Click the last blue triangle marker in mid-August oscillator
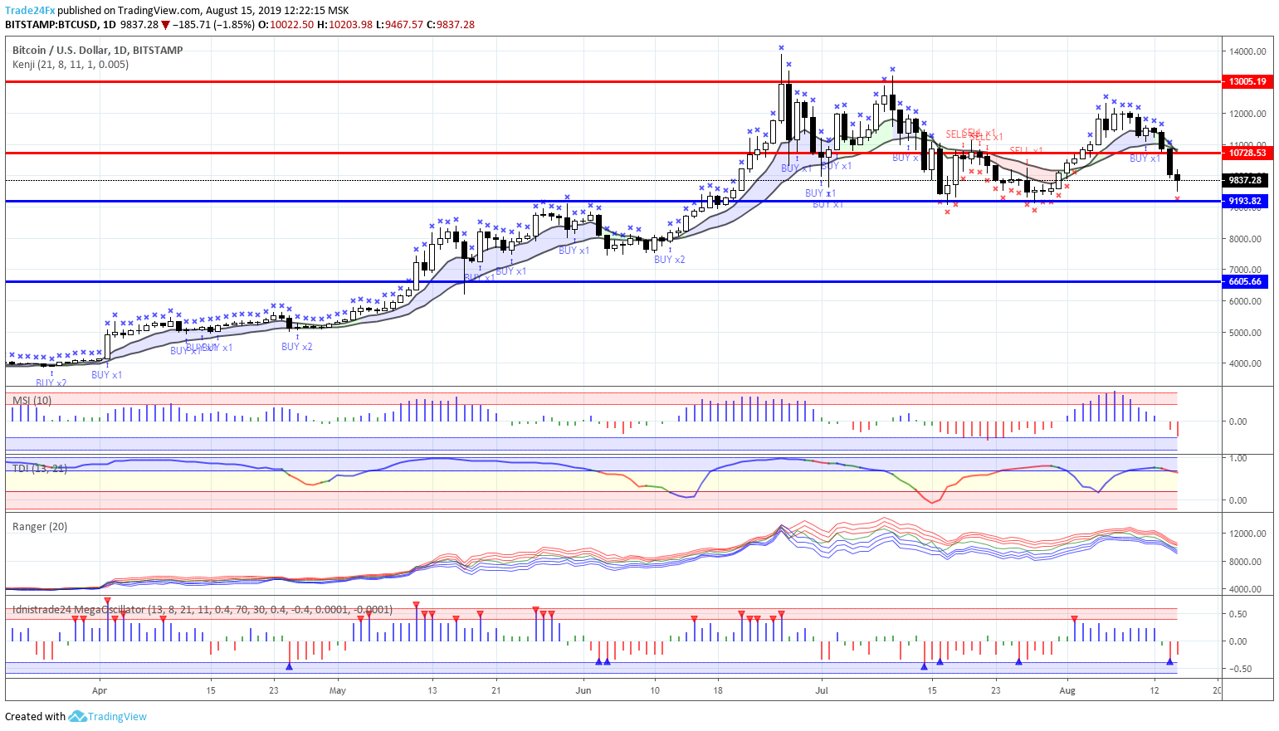Screen dimensions: 1279x731 (x=1169, y=661)
